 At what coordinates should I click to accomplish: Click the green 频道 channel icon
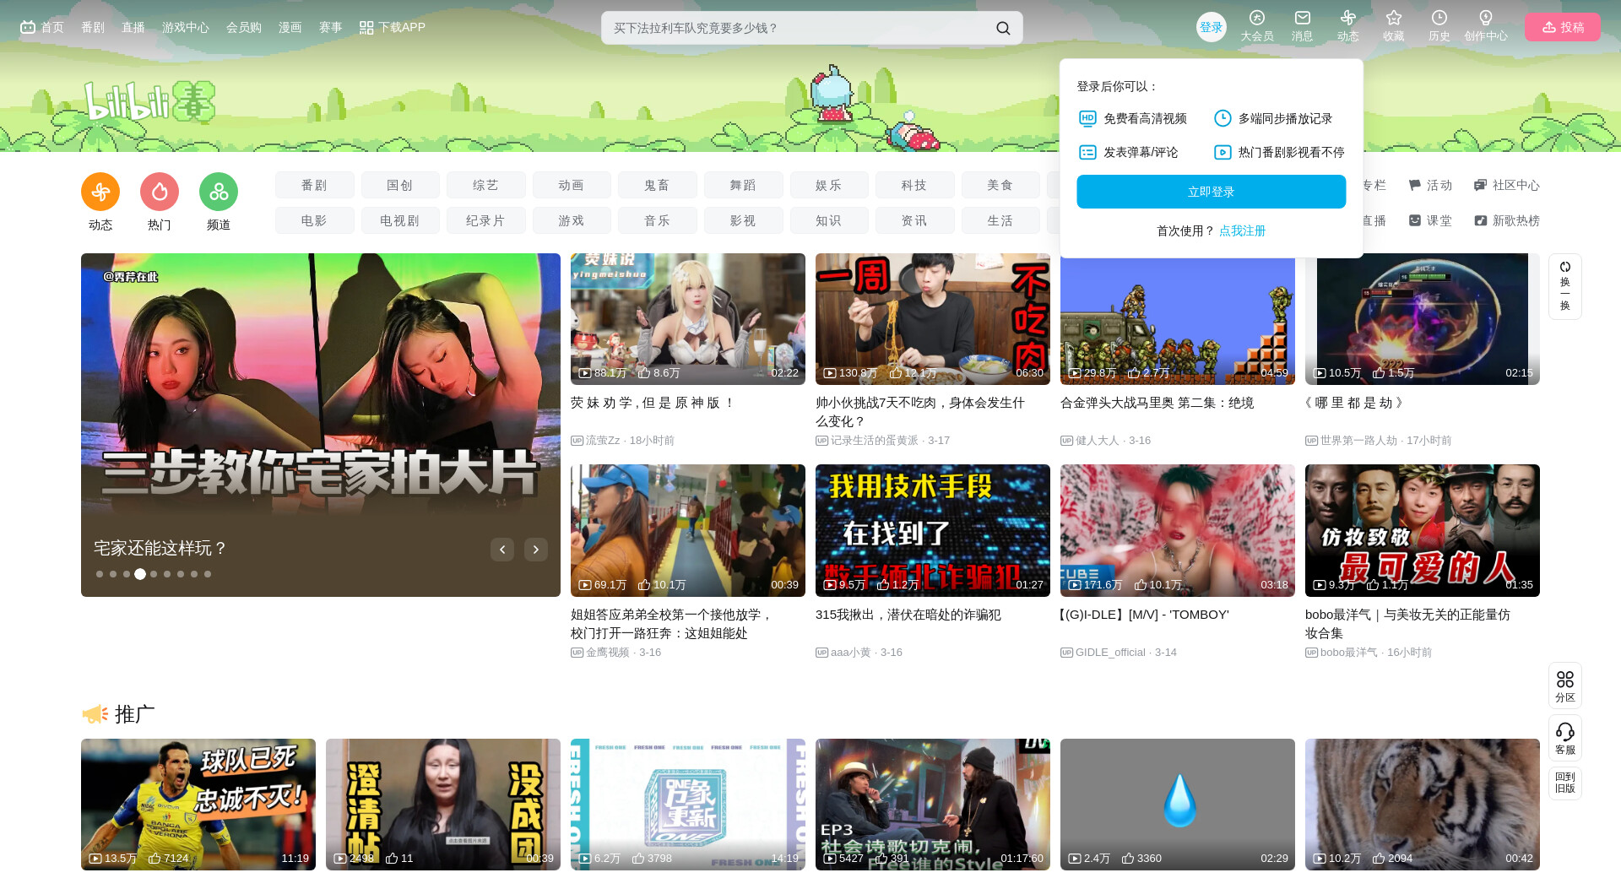tap(219, 192)
